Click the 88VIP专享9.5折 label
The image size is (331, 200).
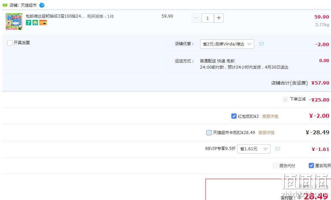tap(220, 148)
